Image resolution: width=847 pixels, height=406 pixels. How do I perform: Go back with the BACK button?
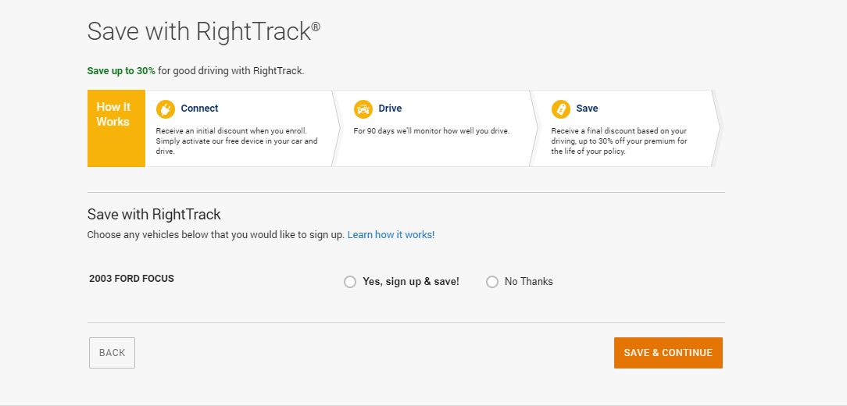pyautogui.click(x=112, y=353)
